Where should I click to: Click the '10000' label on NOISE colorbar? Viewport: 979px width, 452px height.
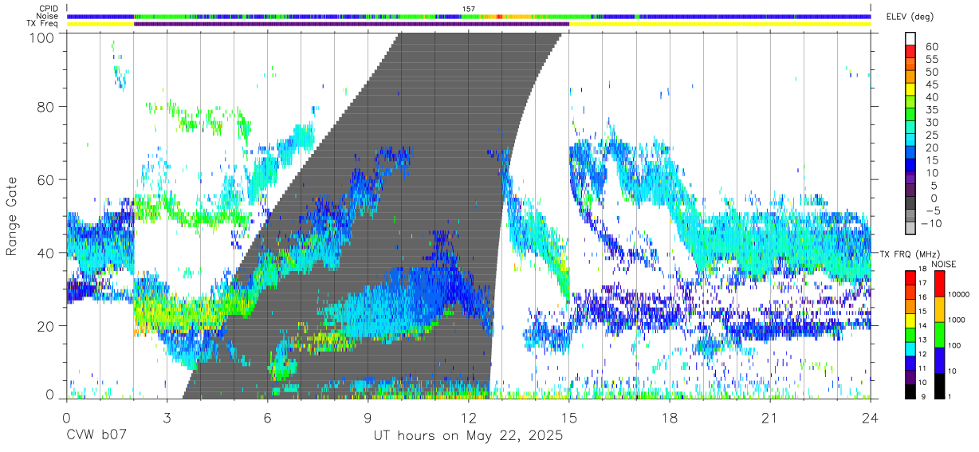tap(959, 295)
